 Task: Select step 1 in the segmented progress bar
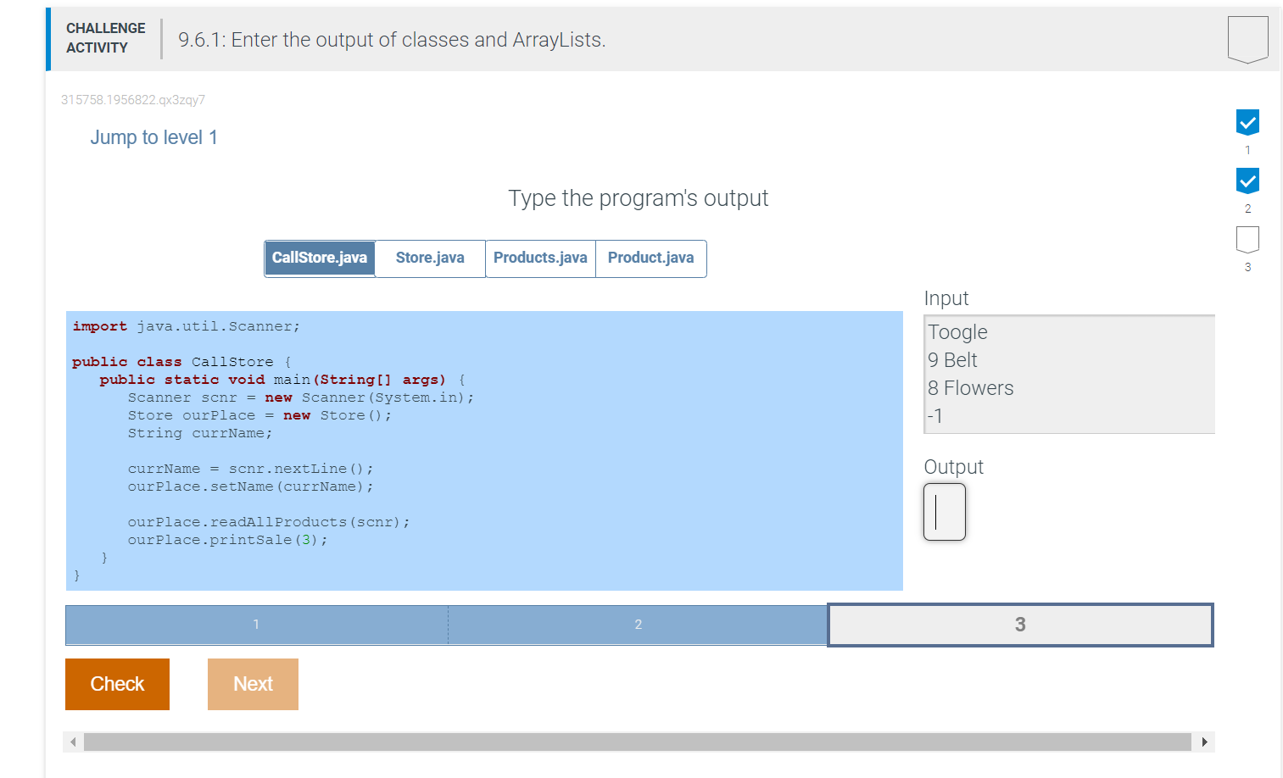[x=256, y=625]
